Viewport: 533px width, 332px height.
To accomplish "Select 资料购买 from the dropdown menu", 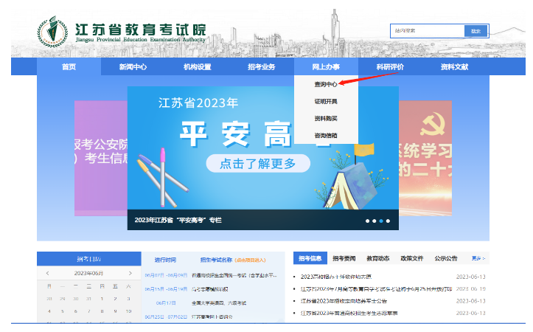I will coord(326,118).
